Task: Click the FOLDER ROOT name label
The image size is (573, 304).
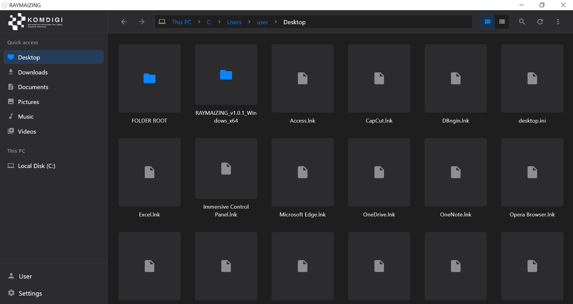Action: [150, 121]
